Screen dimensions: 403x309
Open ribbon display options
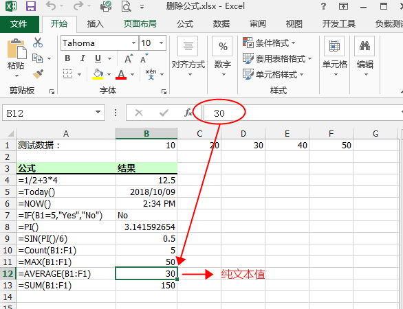(343, 6)
